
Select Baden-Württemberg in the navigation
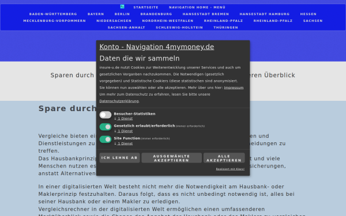tap(53, 14)
